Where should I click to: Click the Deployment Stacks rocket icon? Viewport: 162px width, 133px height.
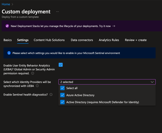click(x=7, y=26)
